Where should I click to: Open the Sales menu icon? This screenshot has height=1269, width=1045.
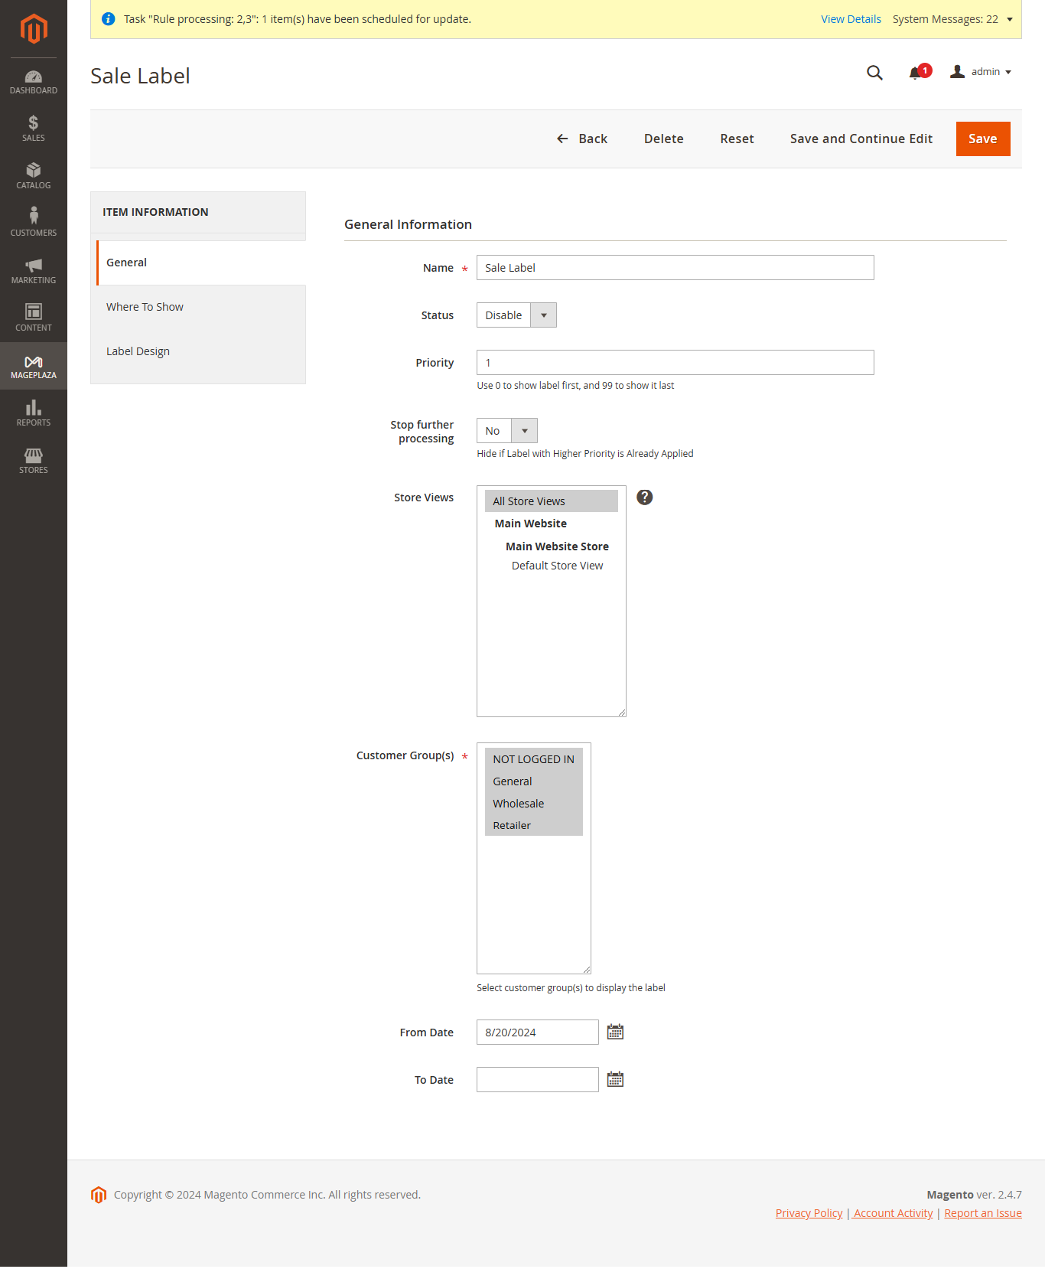33,128
